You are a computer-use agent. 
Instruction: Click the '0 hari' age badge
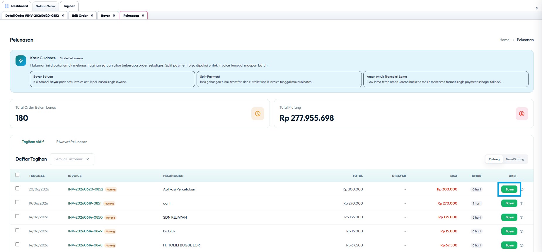point(476,189)
